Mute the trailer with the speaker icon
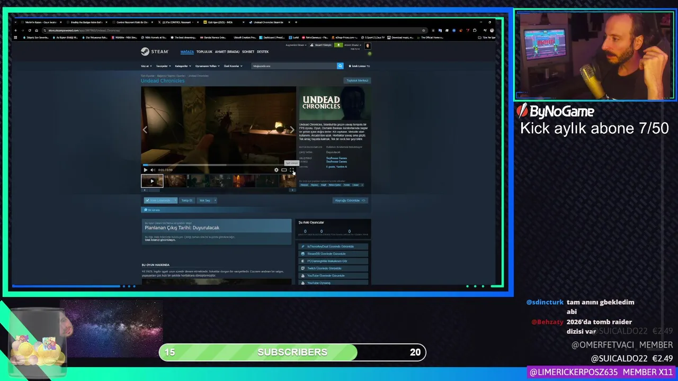The width and height of the screenshot is (678, 381). point(153,170)
